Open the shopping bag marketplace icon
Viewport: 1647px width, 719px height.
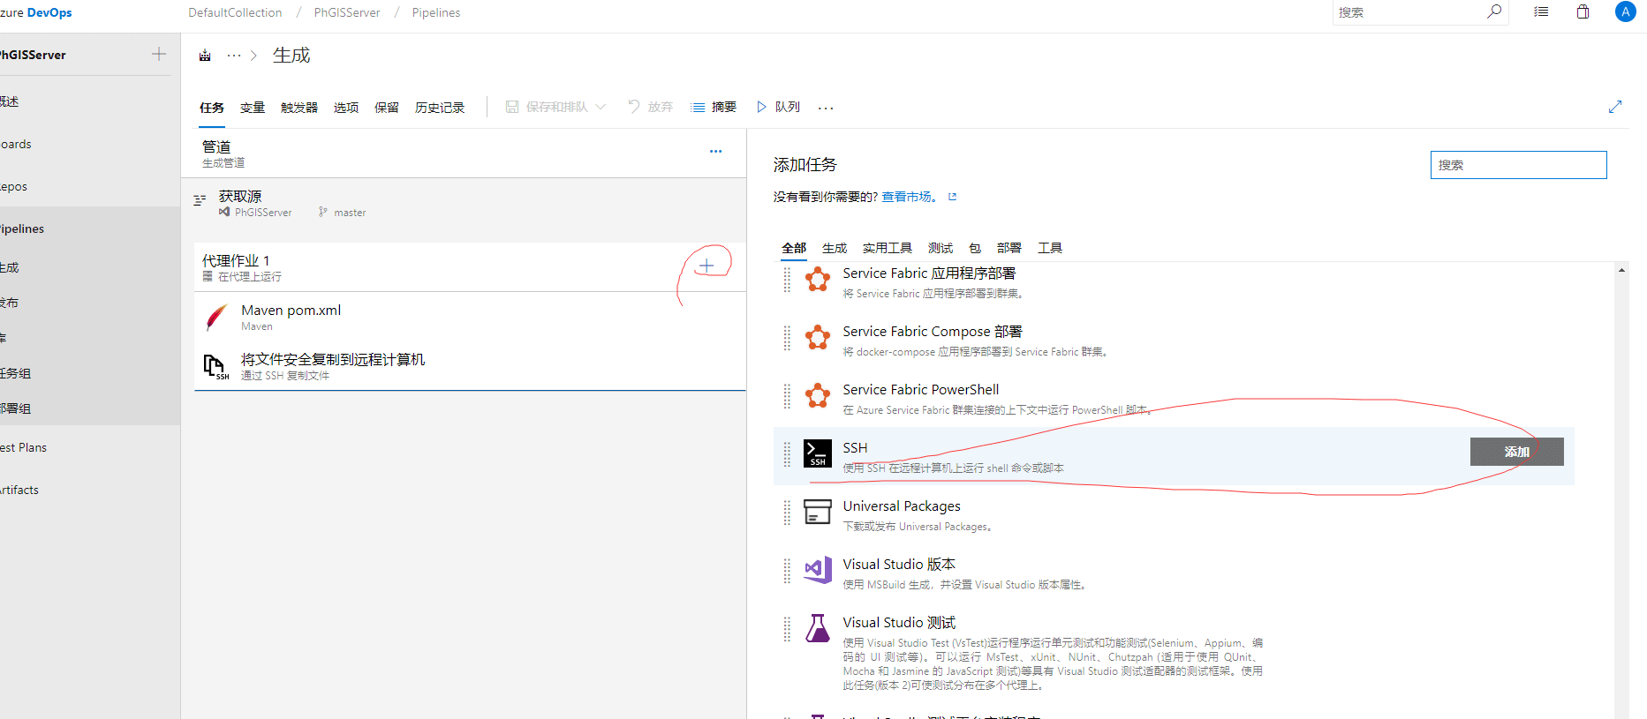[1583, 12]
